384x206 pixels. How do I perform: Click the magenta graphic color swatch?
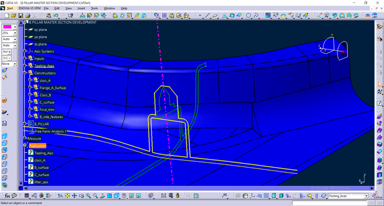pos(7,27)
